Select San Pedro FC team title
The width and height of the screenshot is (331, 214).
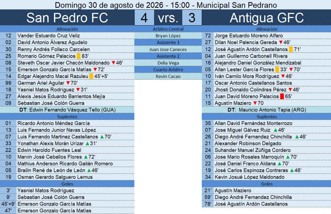[x=67, y=17]
